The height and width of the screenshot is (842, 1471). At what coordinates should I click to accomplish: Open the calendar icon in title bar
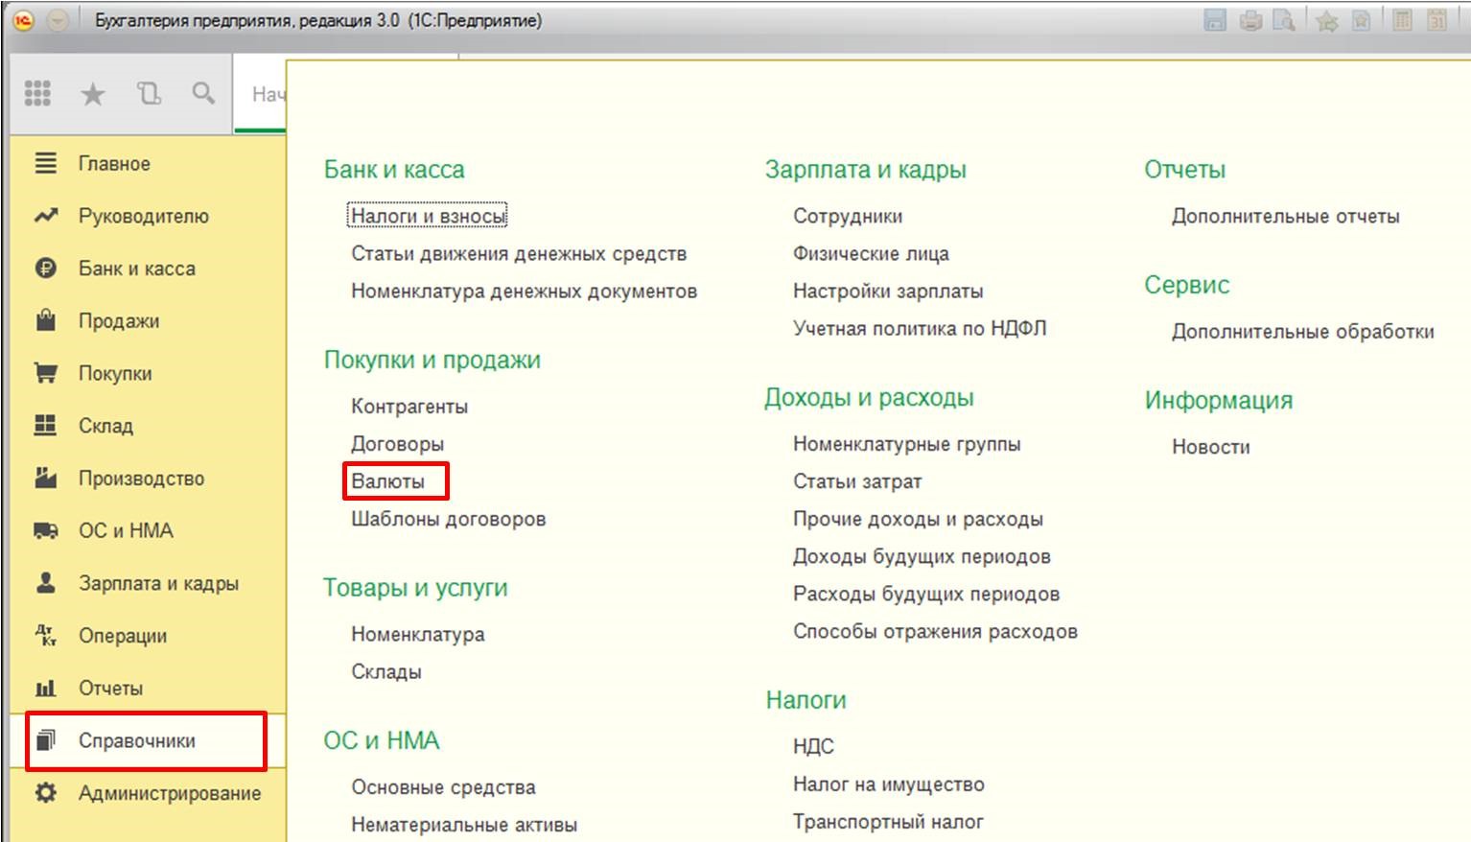1436,20
